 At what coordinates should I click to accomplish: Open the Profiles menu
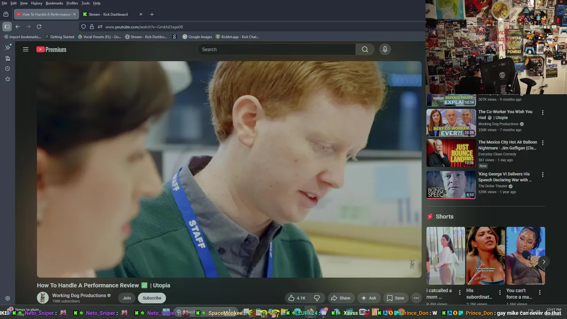(x=72, y=3)
